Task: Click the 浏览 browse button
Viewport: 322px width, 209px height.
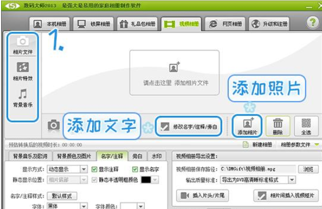Action: [x=308, y=169]
